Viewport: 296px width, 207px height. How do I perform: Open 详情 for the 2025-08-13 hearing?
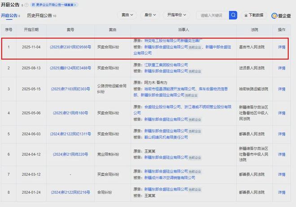282,68
